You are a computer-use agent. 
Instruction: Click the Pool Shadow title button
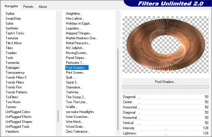tap(166, 82)
